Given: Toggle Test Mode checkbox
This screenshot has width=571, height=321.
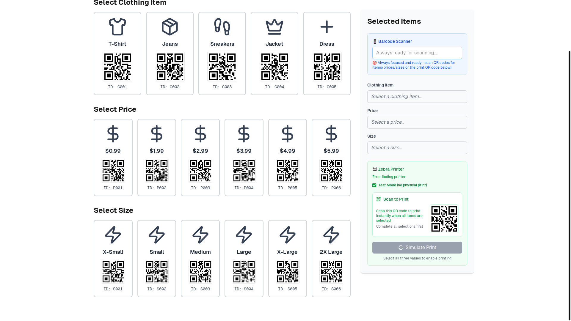Looking at the screenshot, I should (374, 185).
